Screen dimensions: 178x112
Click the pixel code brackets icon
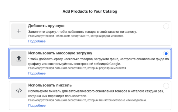[19, 91]
